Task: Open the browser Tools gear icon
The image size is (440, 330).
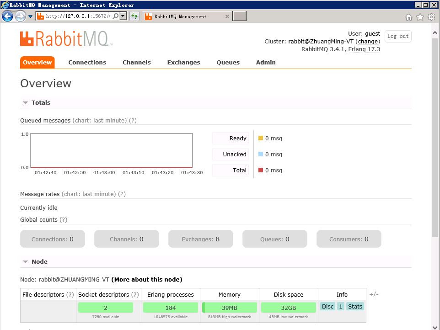Action: tap(431, 17)
